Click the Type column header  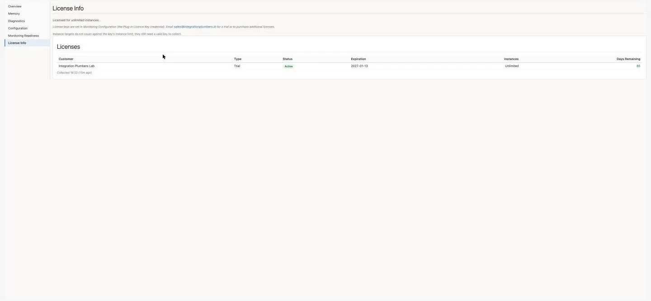[x=238, y=59]
